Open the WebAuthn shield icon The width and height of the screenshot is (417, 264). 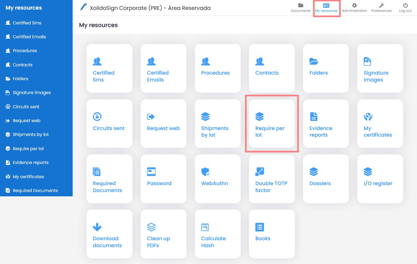(205, 172)
